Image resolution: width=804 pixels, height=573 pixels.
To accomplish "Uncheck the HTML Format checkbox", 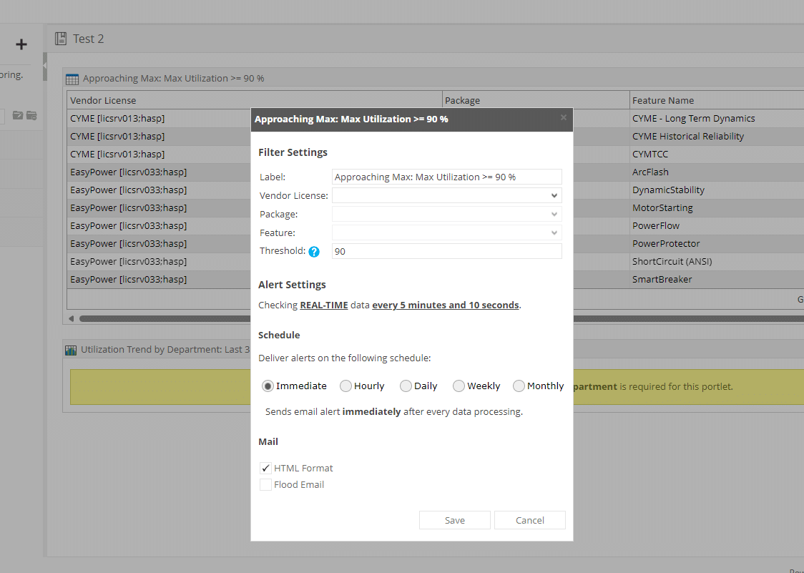I will (x=265, y=468).
